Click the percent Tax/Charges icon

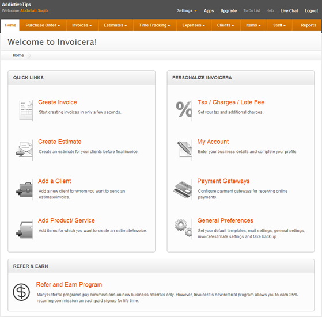click(184, 109)
